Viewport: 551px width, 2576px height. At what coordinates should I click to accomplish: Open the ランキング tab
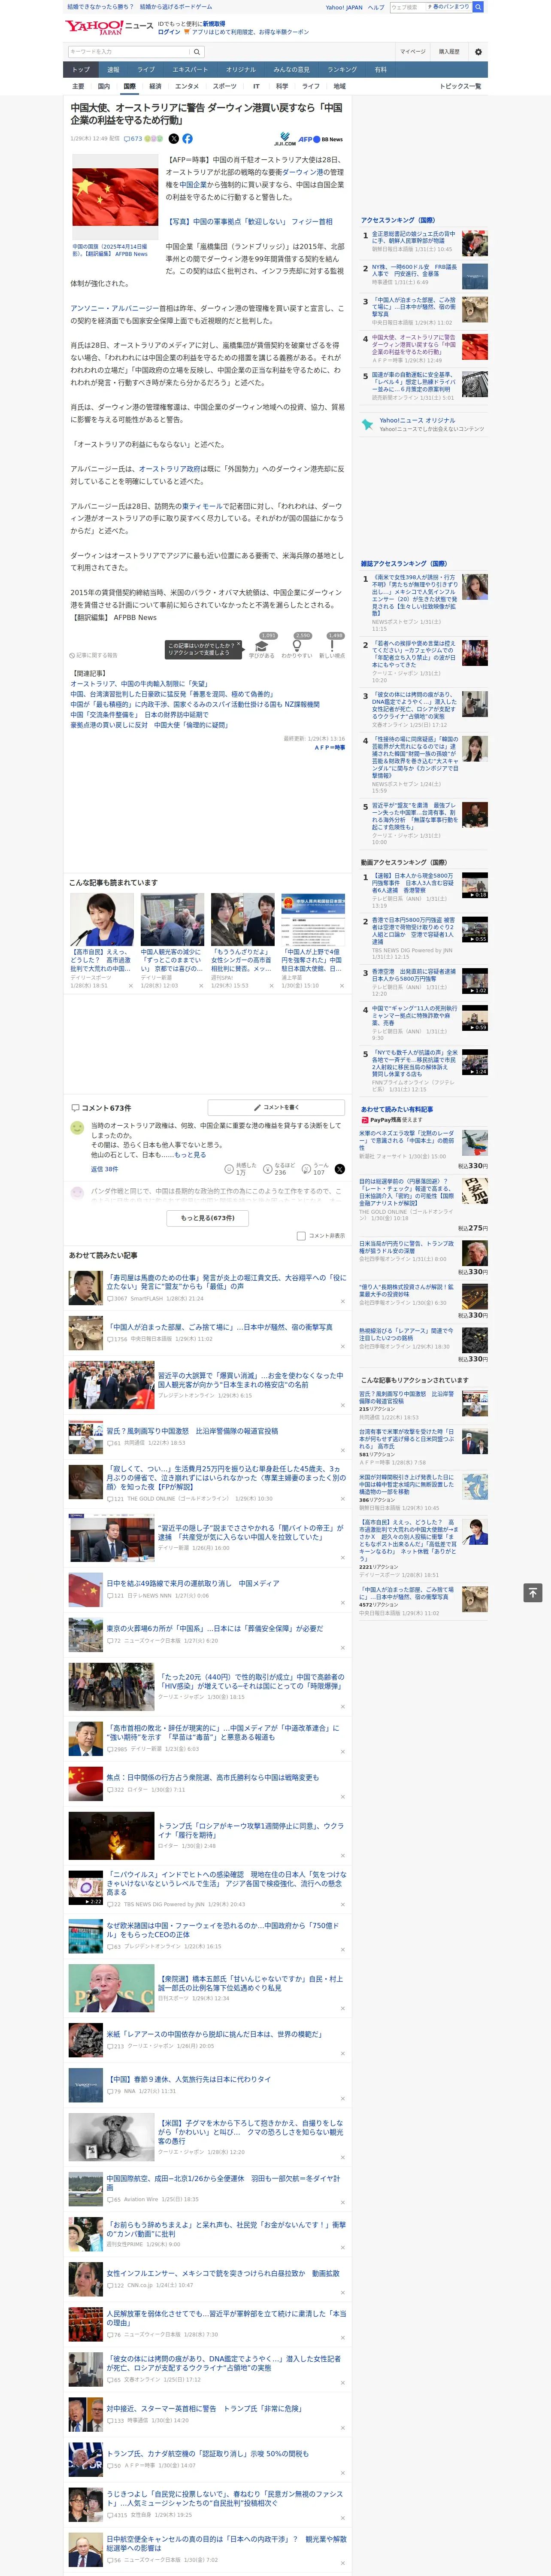[x=342, y=70]
